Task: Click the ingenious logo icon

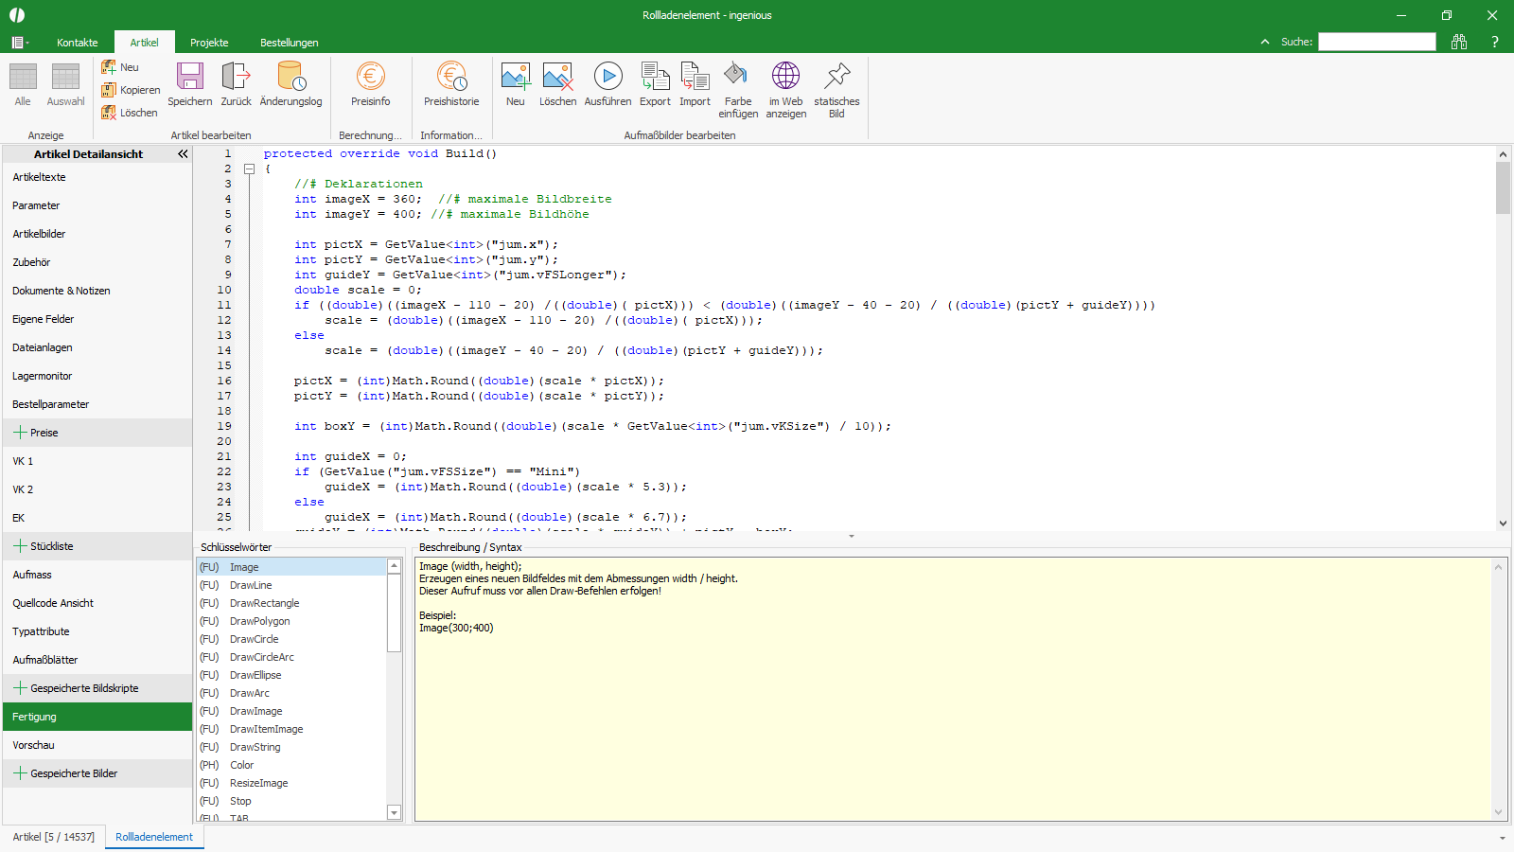Action: pos(17,15)
